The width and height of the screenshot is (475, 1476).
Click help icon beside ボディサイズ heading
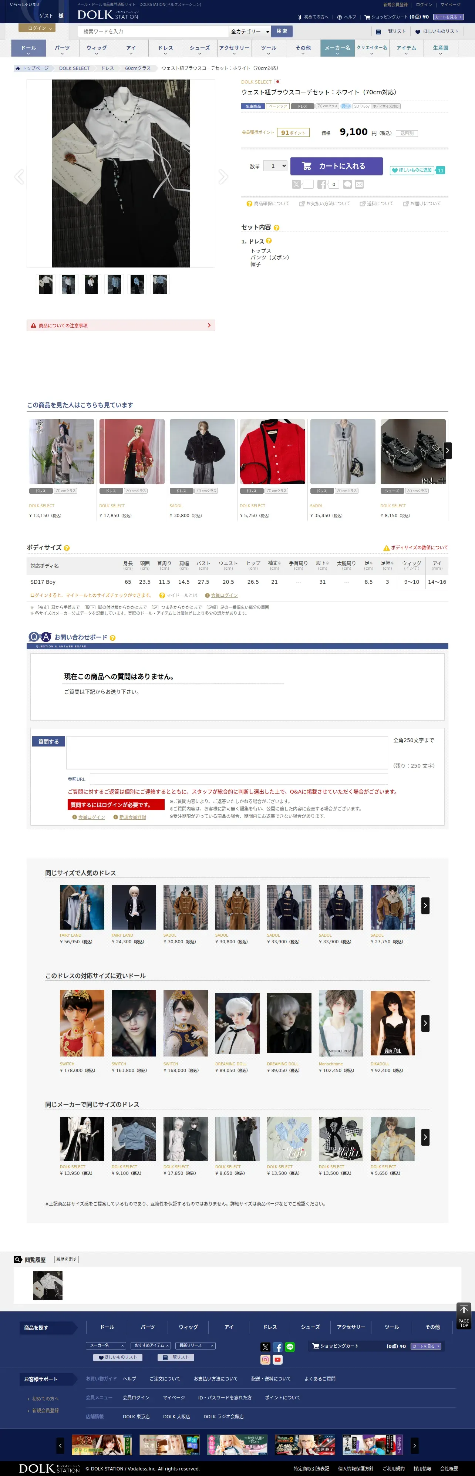[67, 548]
